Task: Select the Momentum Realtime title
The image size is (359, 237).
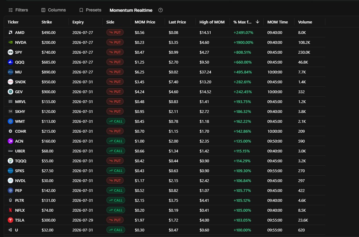Action: (x=131, y=10)
